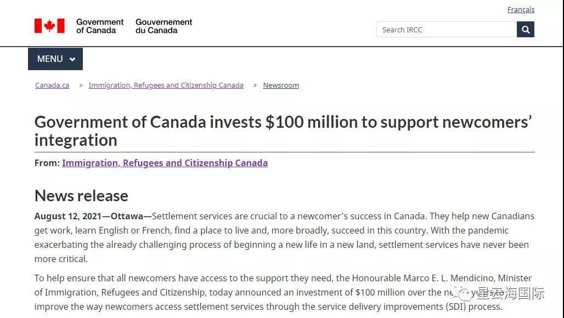The image size is (564, 318).
Task: Click the News release heading
Action: [81, 196]
